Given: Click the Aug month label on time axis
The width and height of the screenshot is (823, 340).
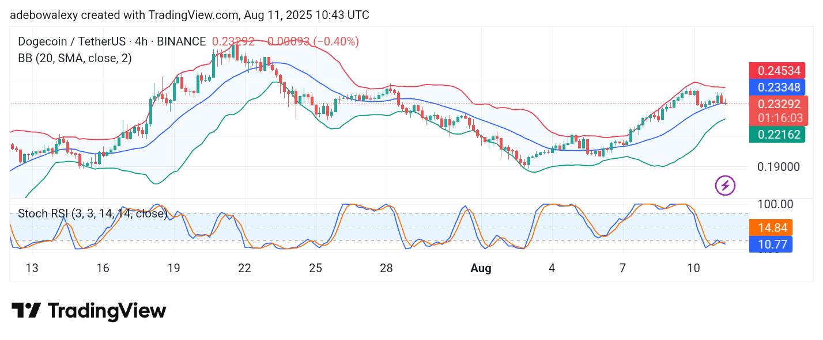Looking at the screenshot, I should [481, 268].
